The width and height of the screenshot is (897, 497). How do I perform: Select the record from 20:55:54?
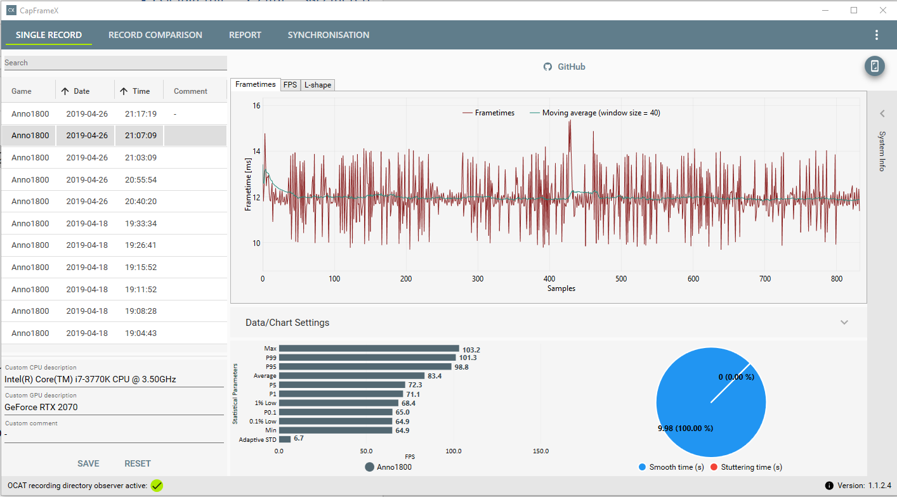[x=114, y=179]
